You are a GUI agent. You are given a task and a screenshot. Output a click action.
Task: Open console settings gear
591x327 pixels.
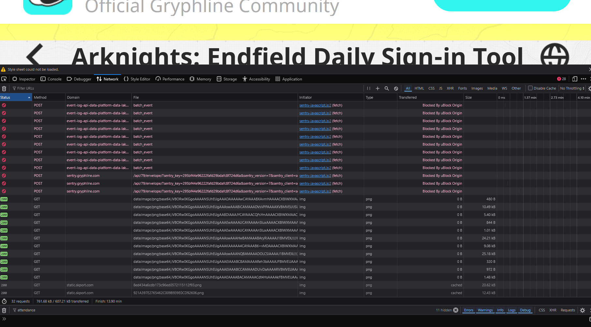583,310
